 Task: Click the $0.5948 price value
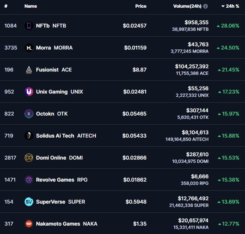[x=136, y=202]
